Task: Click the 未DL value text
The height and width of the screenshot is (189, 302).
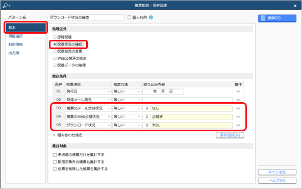Action: click(x=156, y=125)
